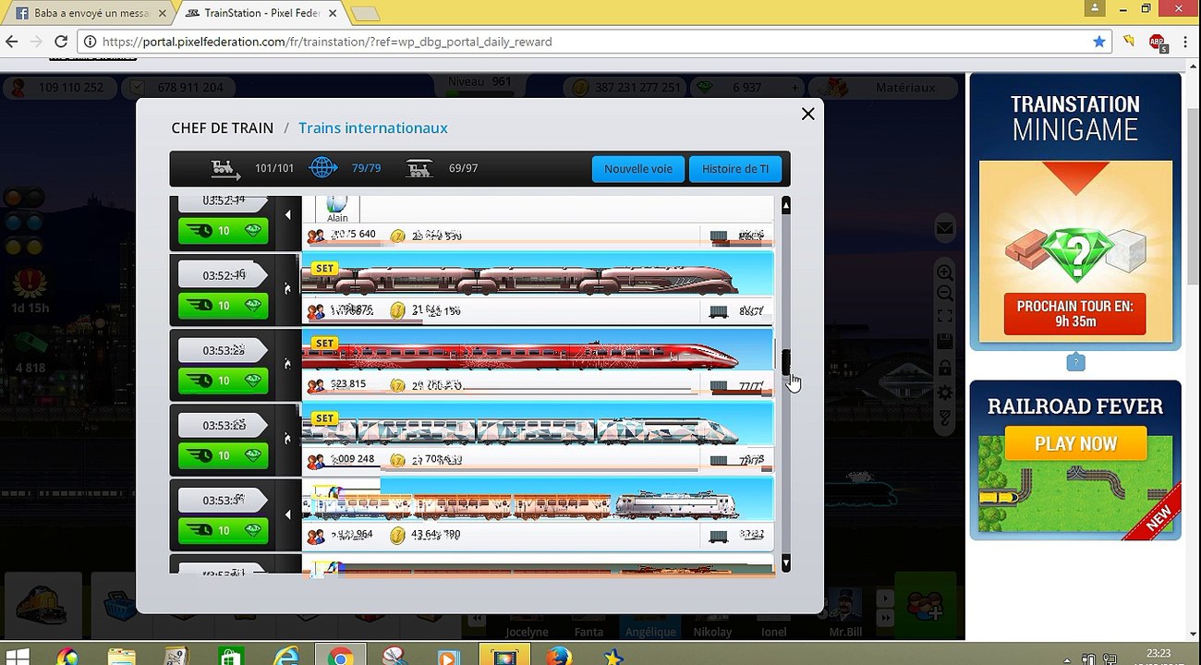Open Histoire de TI
The image size is (1201, 665).
pos(735,169)
